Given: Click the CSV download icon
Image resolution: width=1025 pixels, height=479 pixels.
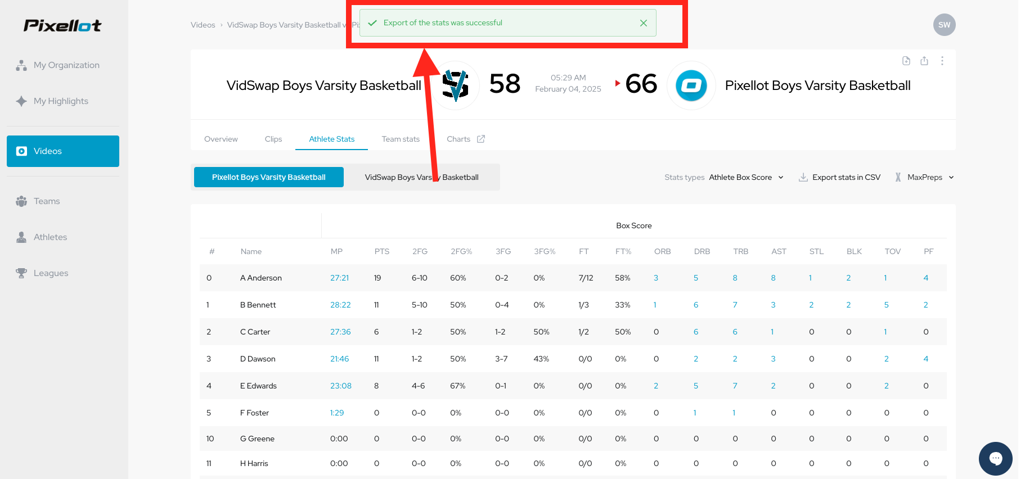Looking at the screenshot, I should [x=803, y=177].
